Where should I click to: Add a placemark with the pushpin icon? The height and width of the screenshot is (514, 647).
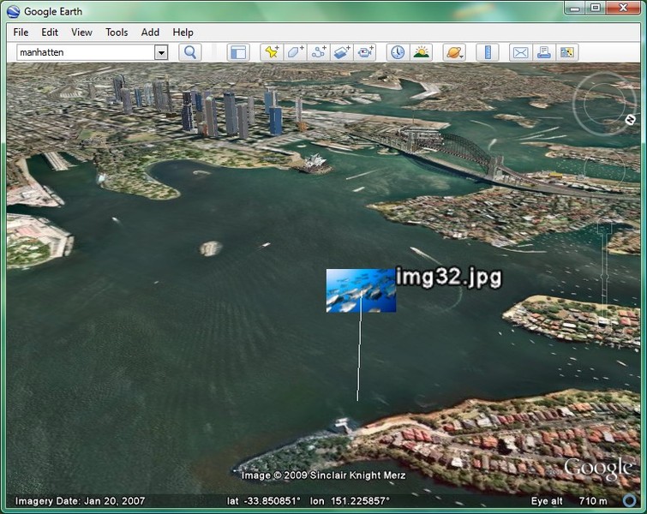(x=272, y=52)
